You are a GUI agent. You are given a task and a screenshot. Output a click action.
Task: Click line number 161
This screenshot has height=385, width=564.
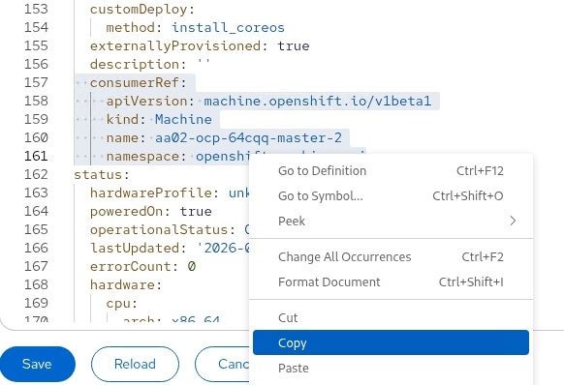(x=36, y=156)
